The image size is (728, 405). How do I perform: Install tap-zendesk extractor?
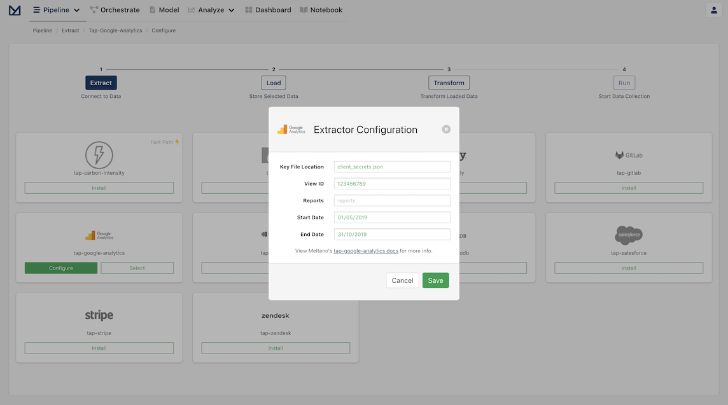(276, 348)
